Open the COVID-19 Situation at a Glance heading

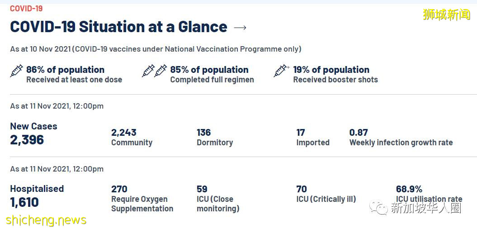point(118,27)
